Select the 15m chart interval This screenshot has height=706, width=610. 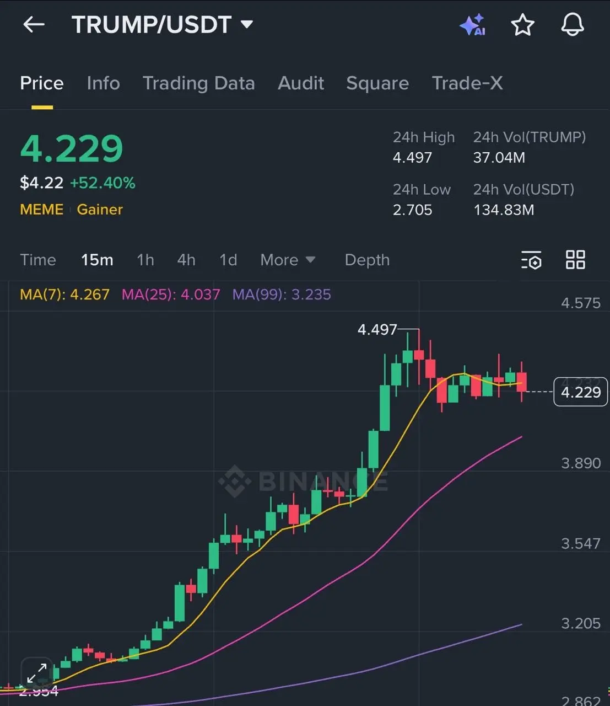click(97, 260)
